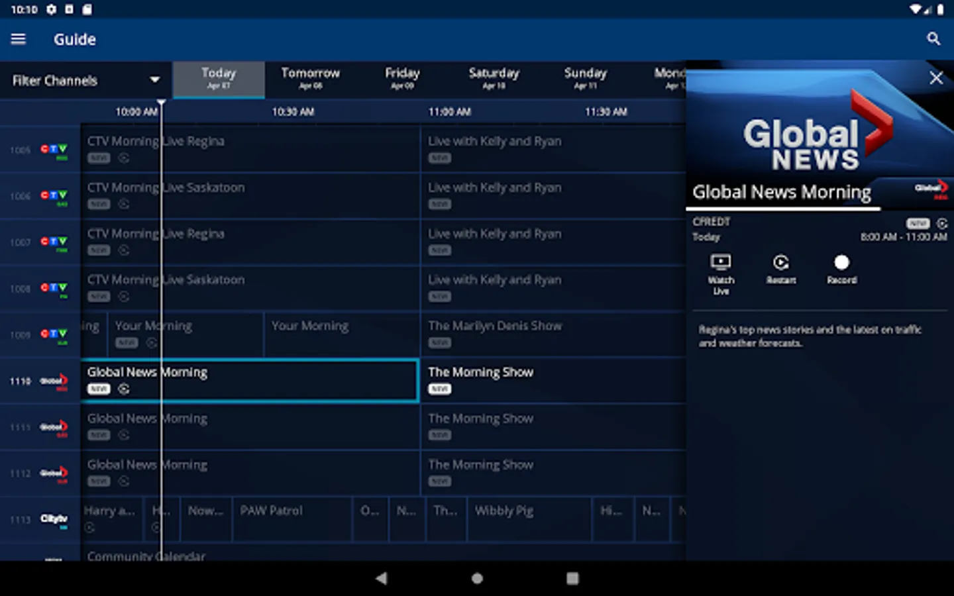Open The Marilyn Denis Show listing
Image resolution: width=954 pixels, height=596 pixels.
pos(553,334)
